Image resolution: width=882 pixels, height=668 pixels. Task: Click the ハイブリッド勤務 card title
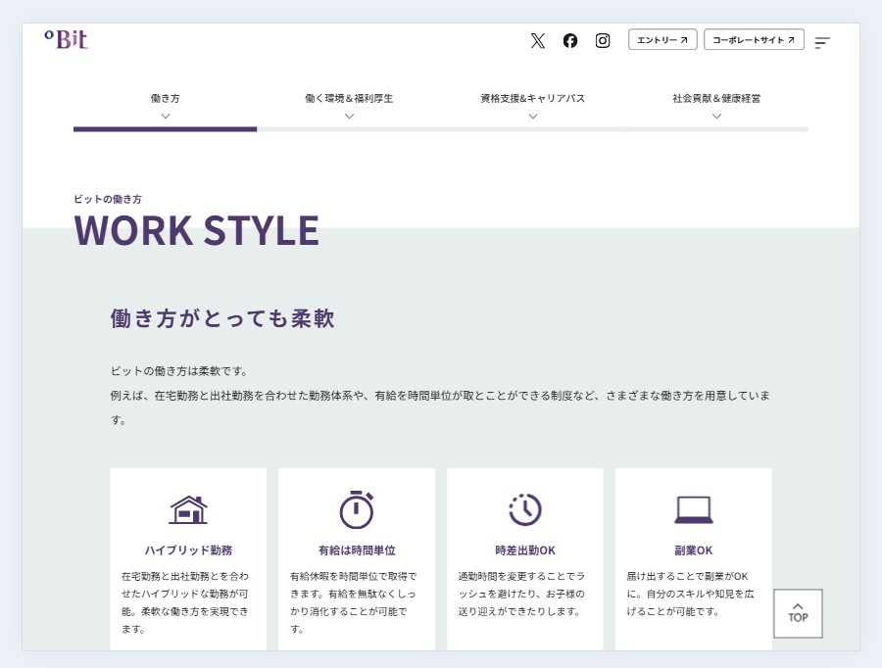pos(188,550)
